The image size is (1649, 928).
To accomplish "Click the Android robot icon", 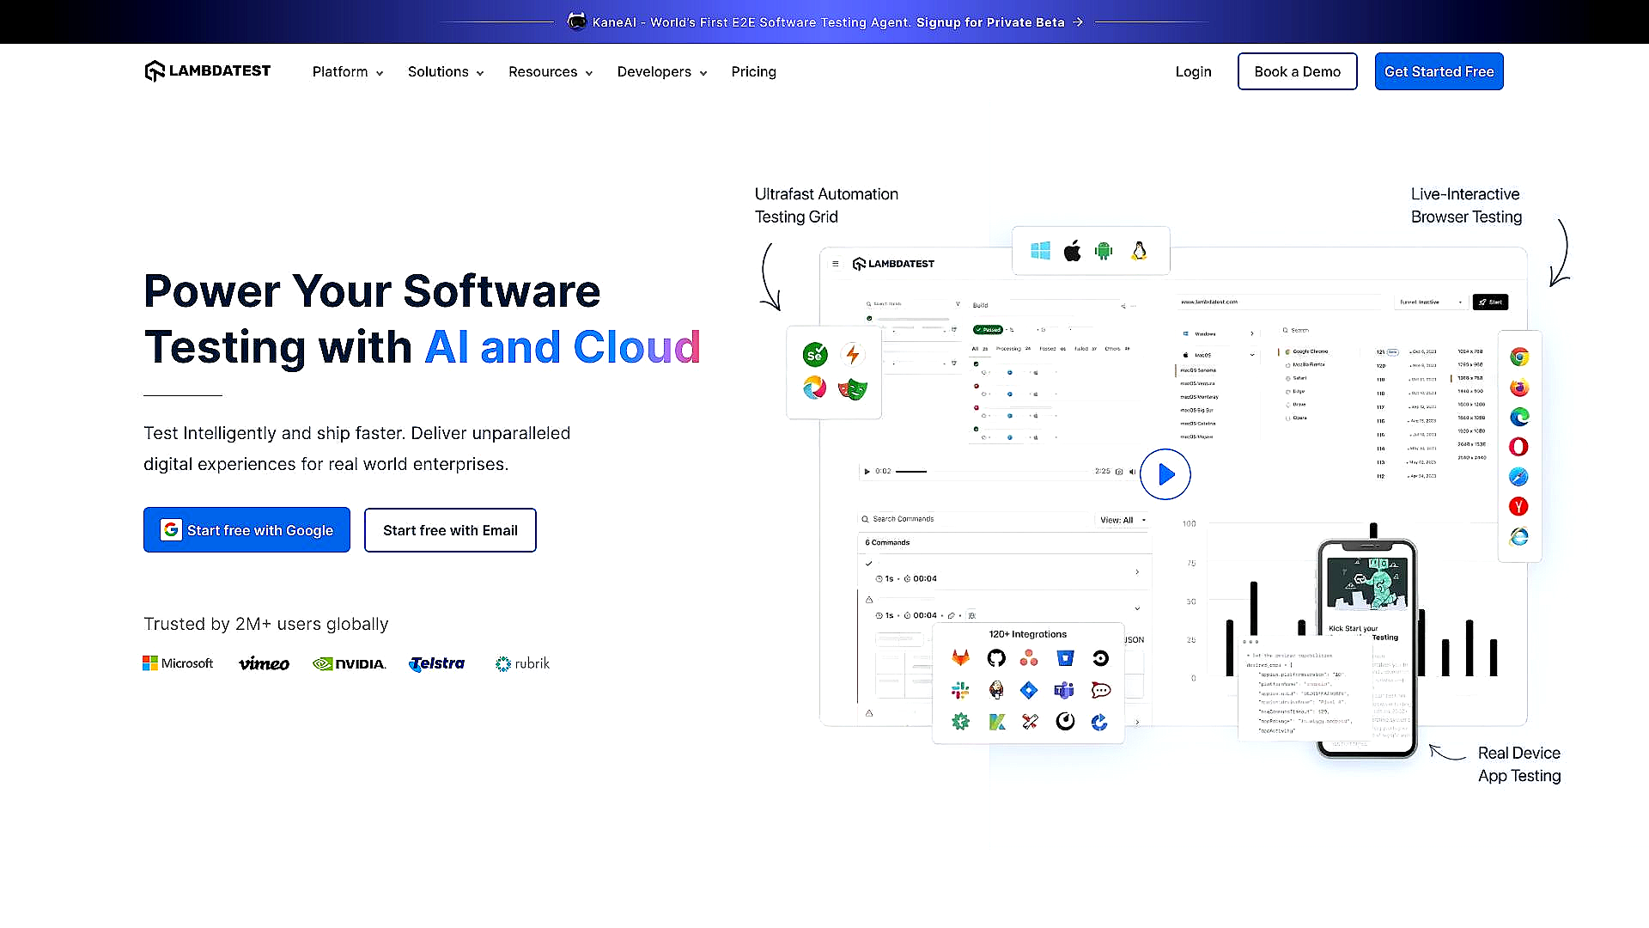I will point(1104,251).
